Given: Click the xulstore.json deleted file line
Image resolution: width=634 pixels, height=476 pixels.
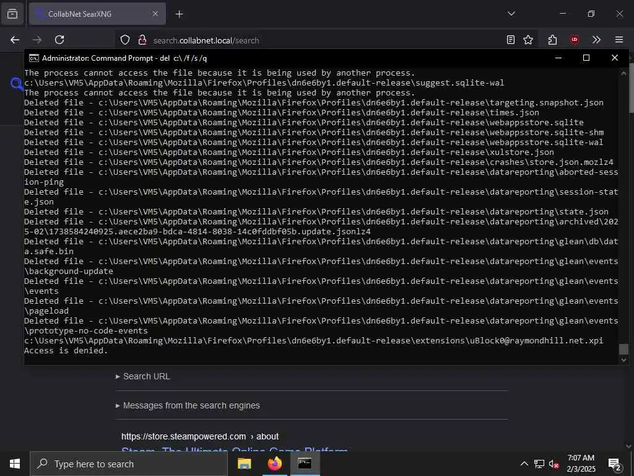Looking at the screenshot, I should 289,152.
